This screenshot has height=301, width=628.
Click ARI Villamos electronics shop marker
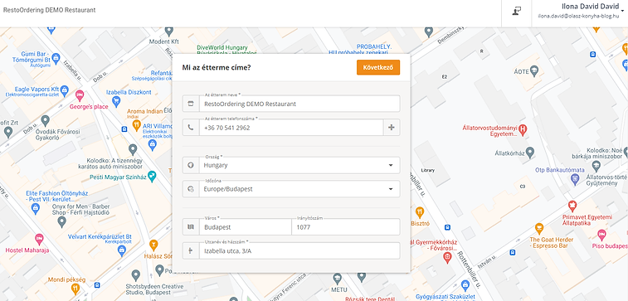click(x=152, y=145)
